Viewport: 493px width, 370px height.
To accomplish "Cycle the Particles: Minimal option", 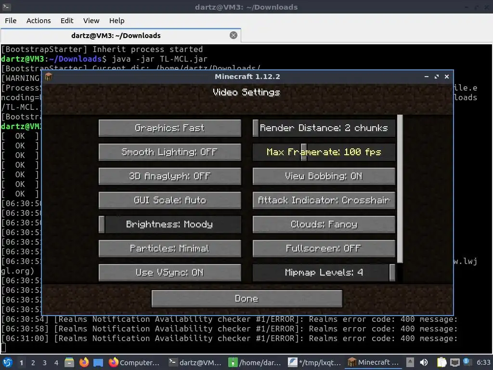I will coord(170,249).
